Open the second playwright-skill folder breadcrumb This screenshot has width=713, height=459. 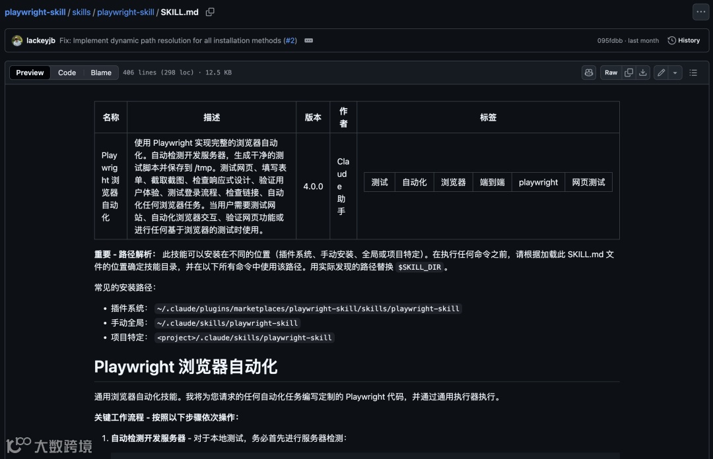125,13
